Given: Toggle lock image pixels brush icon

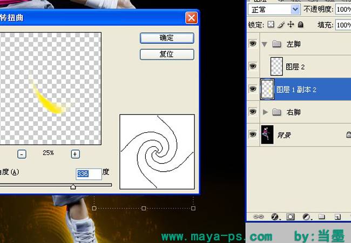Looking at the screenshot, I should pyautogui.click(x=281, y=24).
